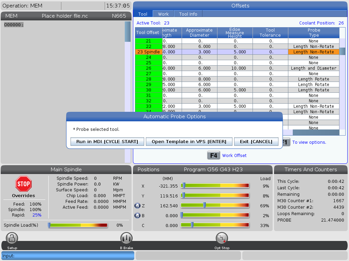The width and height of the screenshot is (349, 261).
Task: Click the C axis load bar
Action: [215, 225]
